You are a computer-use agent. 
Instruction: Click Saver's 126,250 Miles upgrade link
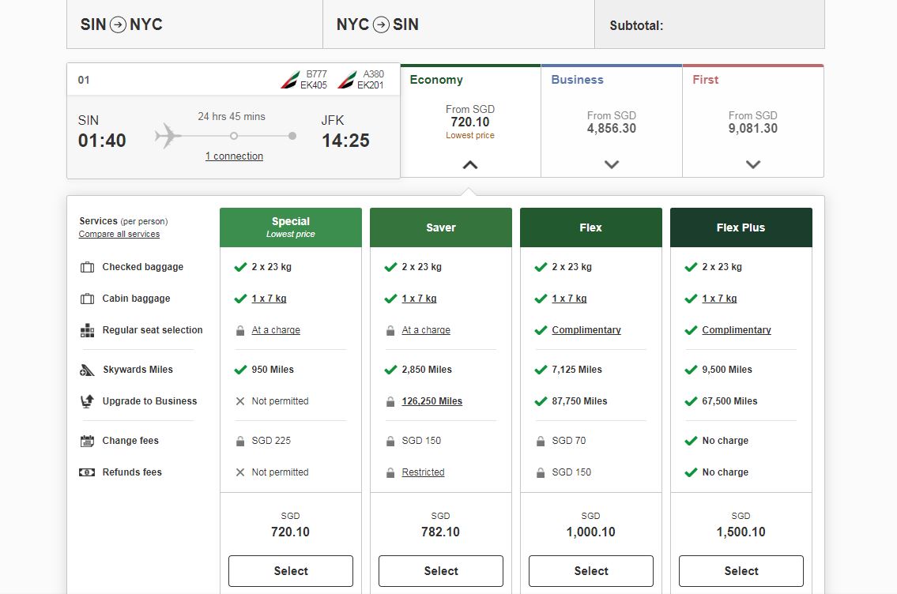(x=432, y=401)
